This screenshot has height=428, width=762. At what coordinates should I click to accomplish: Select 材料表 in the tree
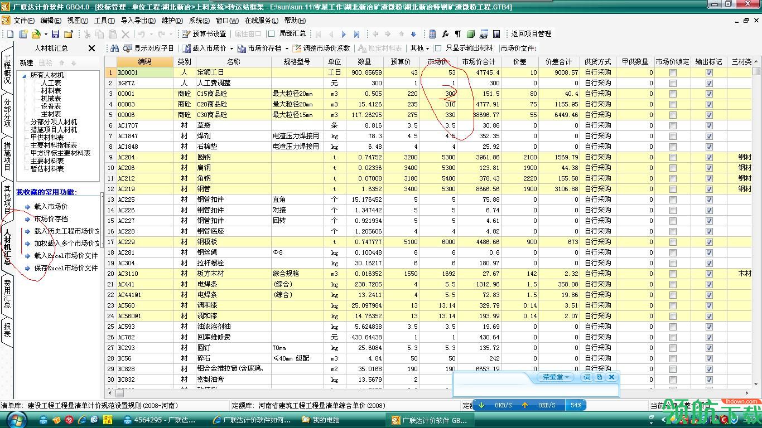click(51, 91)
